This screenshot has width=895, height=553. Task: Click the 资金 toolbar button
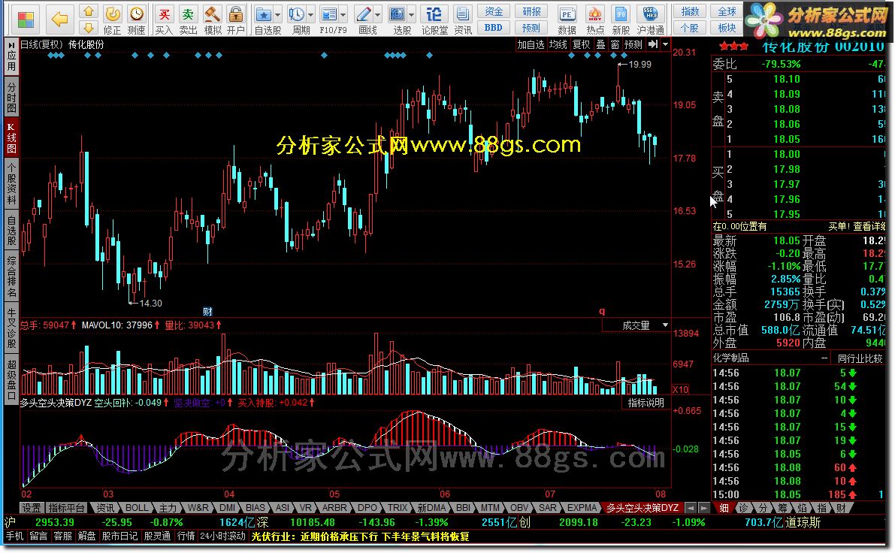tap(494, 12)
